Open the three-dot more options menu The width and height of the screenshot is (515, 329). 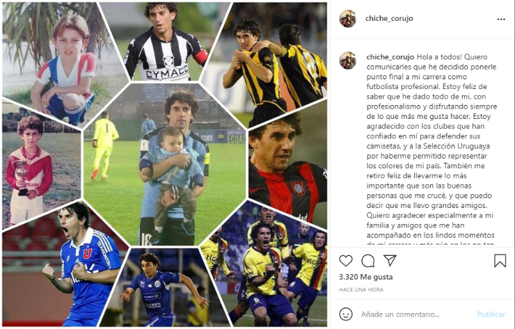click(501, 19)
